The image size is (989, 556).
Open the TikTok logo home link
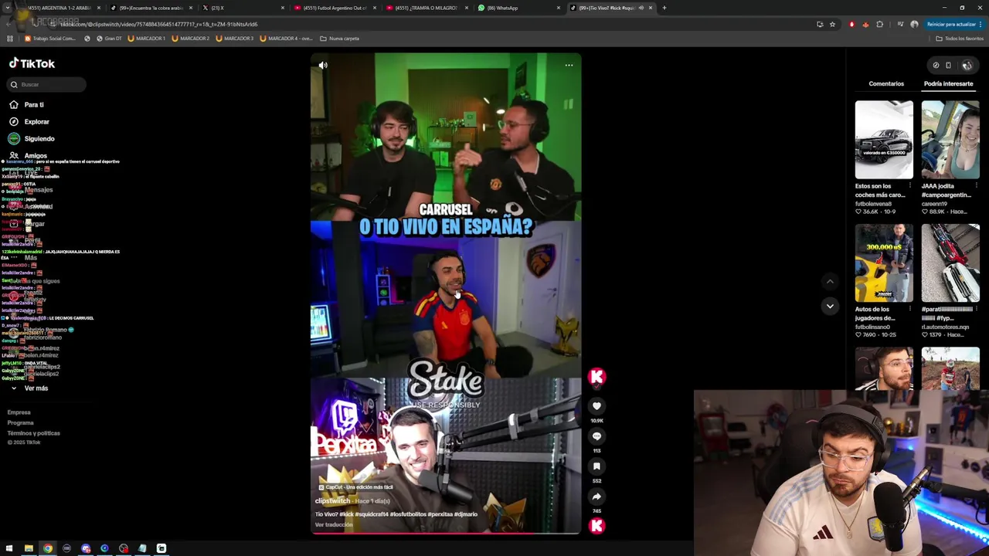point(32,63)
